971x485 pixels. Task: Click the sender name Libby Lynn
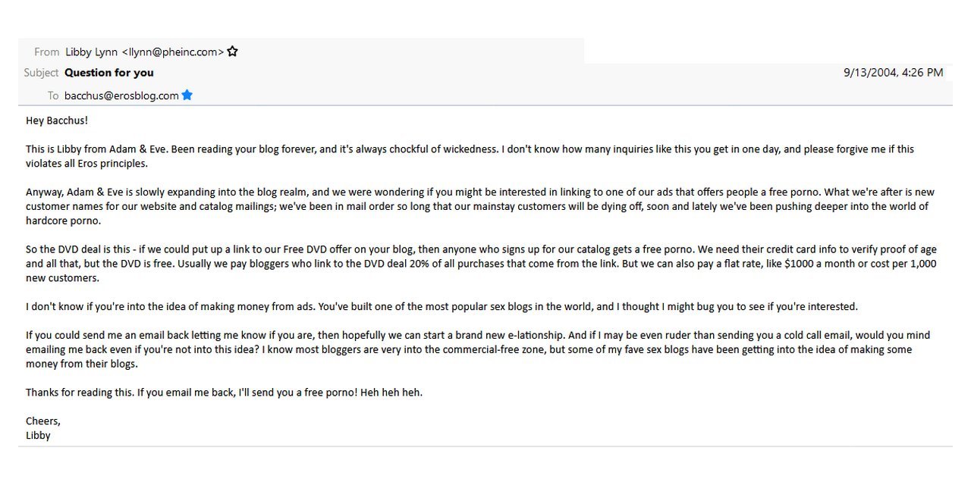[92, 52]
